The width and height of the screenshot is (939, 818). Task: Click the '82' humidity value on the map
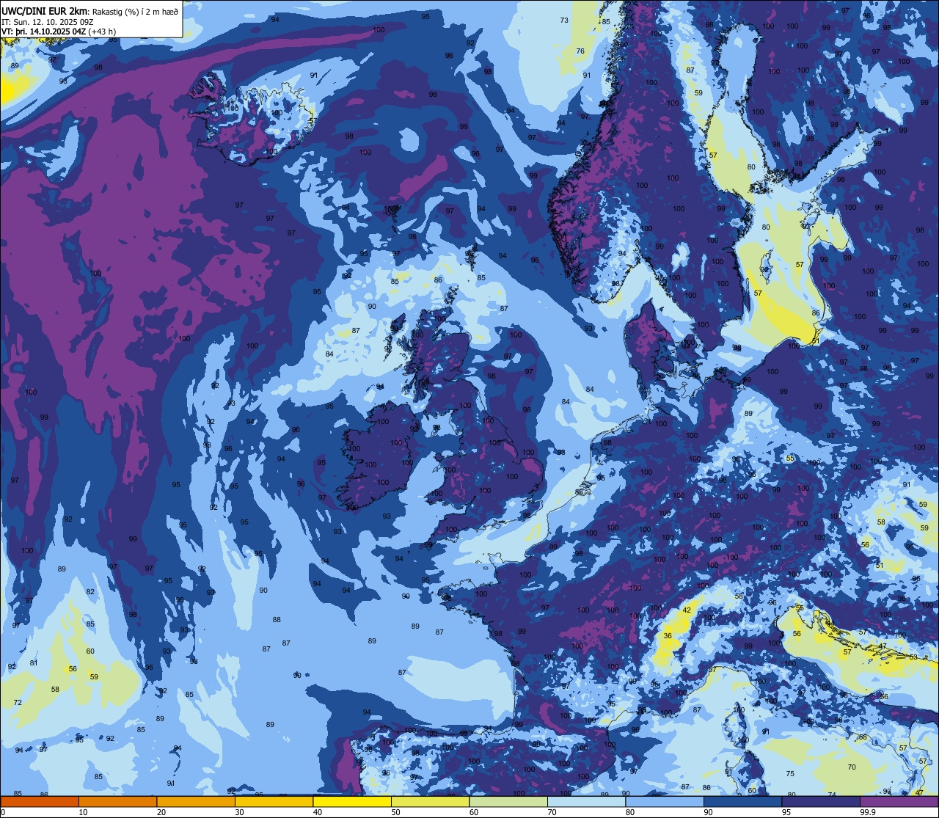pyautogui.click(x=90, y=592)
